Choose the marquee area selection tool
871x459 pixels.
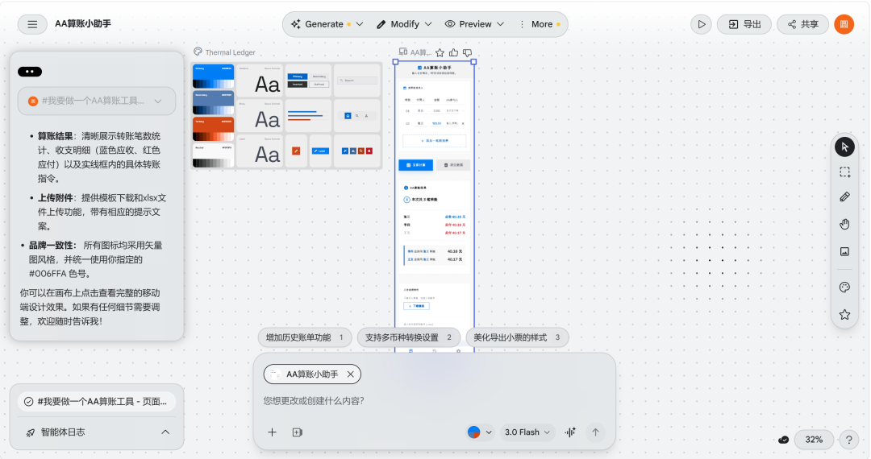(x=844, y=172)
